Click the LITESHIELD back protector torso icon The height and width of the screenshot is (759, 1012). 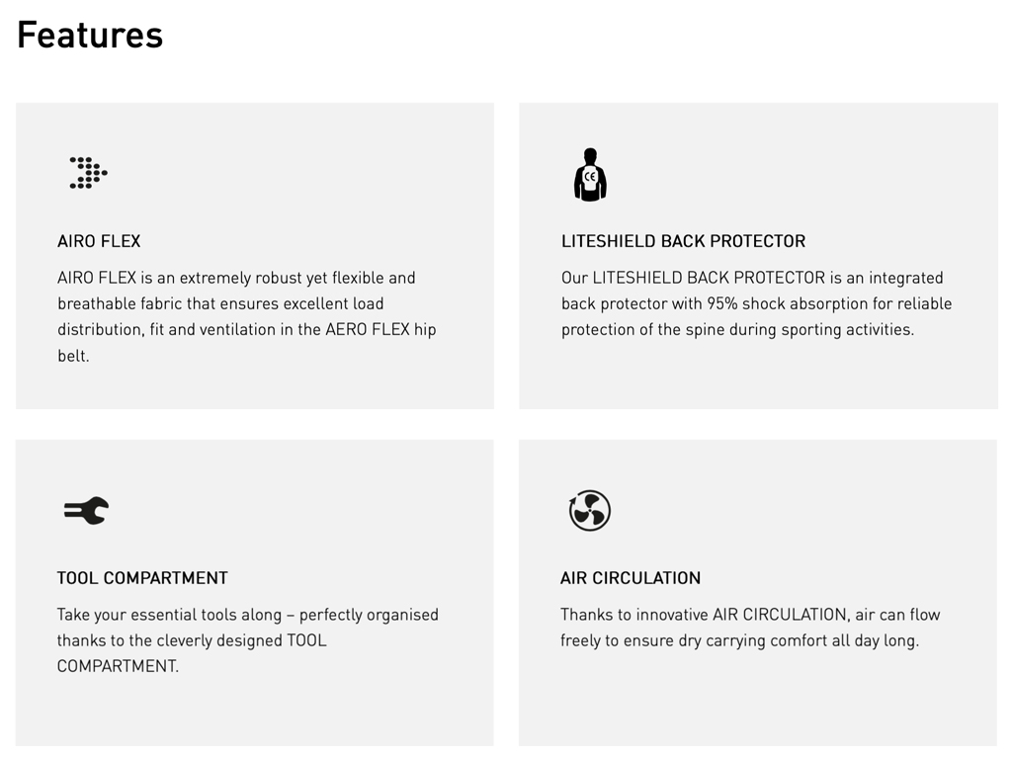pyautogui.click(x=590, y=175)
